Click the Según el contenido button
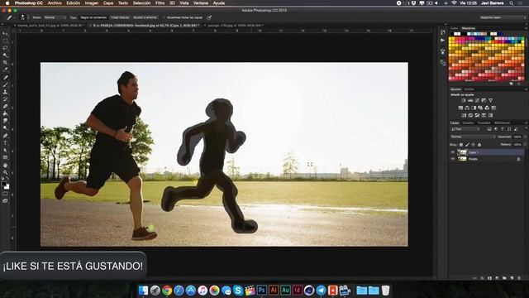The width and height of the screenshot is (529, 298). point(93,17)
